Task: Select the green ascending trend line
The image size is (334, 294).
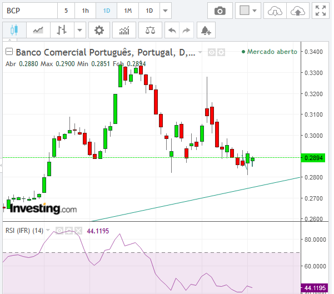Action: click(x=196, y=200)
